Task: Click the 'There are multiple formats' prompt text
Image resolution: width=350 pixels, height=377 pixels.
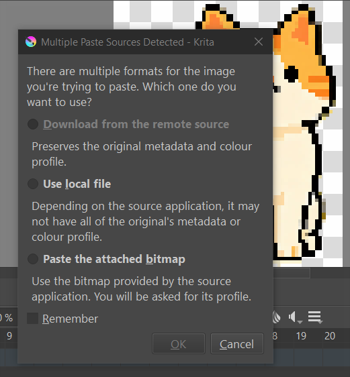Action: (132, 87)
